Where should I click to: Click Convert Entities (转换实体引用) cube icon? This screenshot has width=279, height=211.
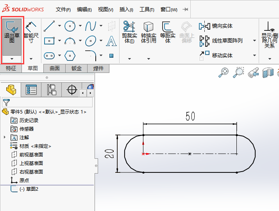148,27
